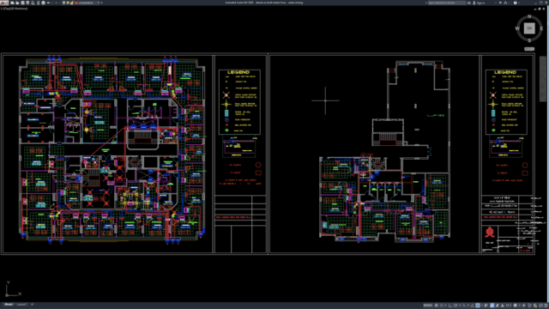The width and height of the screenshot is (549, 309).
Task: Click the red layer color swatch
Action: pos(76,3)
